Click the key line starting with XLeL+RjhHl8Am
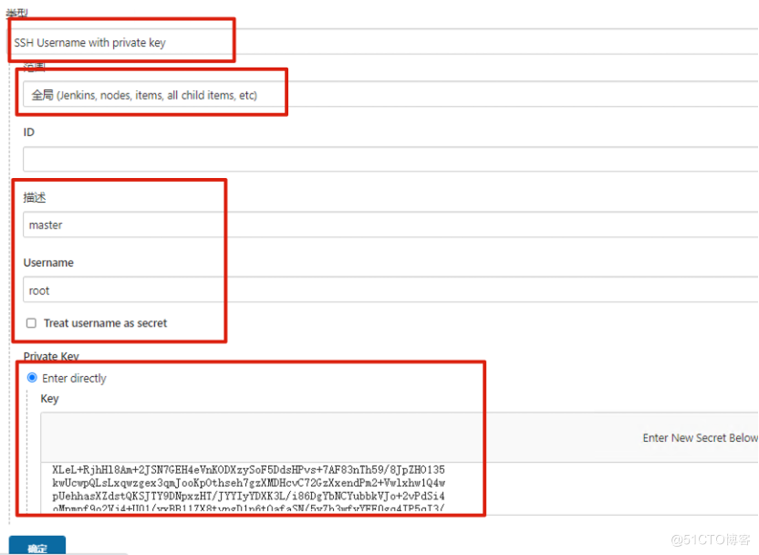Viewport: 759px width, 555px height. (248, 470)
